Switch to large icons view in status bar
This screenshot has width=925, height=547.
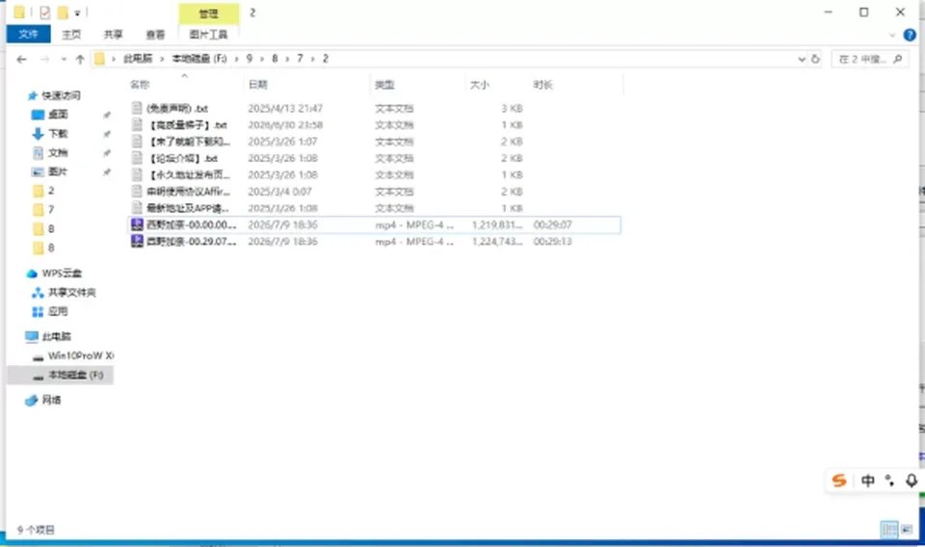(x=907, y=530)
